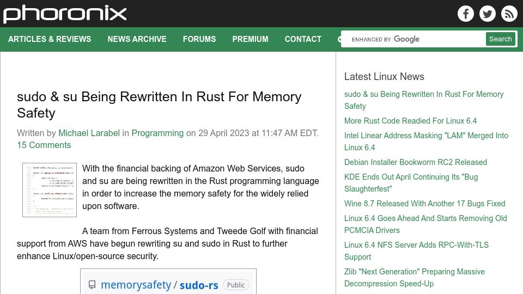The image size is (523, 294).
Task: Open the Contact page
Action: [x=303, y=39]
